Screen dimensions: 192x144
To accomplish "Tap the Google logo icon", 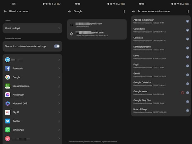I will pyautogui.click(x=8, y=77).
